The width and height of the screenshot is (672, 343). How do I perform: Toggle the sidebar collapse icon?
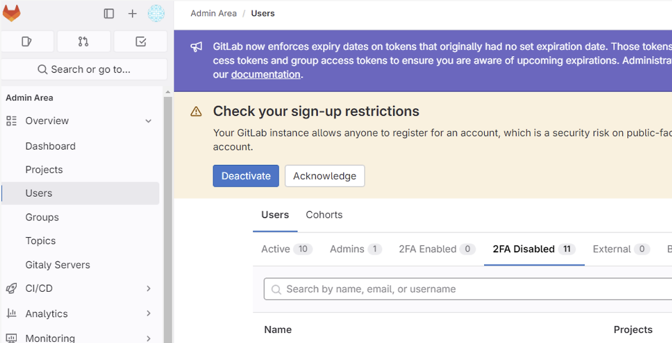tap(109, 14)
